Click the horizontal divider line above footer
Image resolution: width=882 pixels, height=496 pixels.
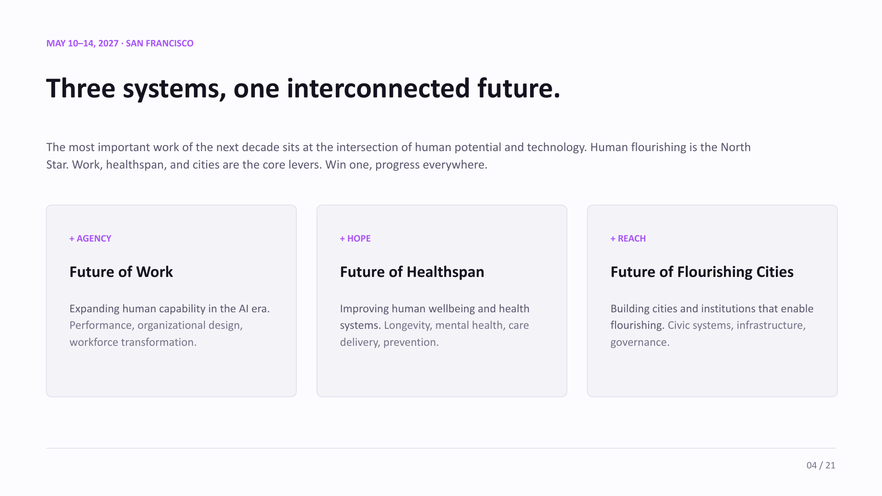[441, 448]
